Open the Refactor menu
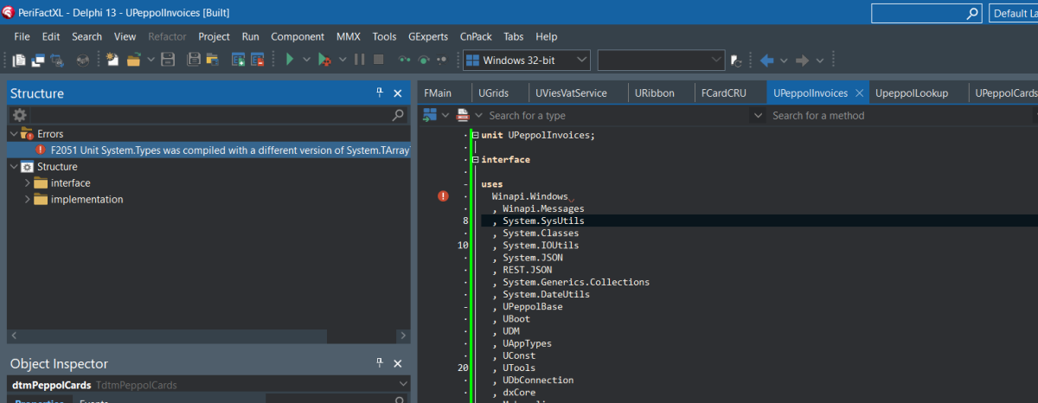Screen dimensions: 1038x403 pos(166,36)
